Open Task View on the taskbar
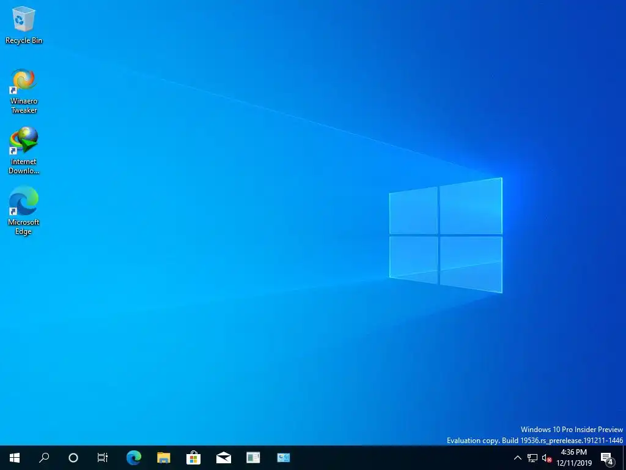 click(103, 458)
